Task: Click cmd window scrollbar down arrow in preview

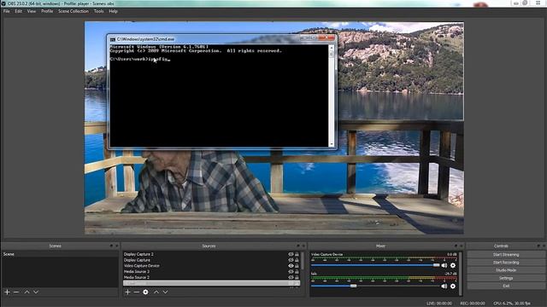Action: pos(332,144)
